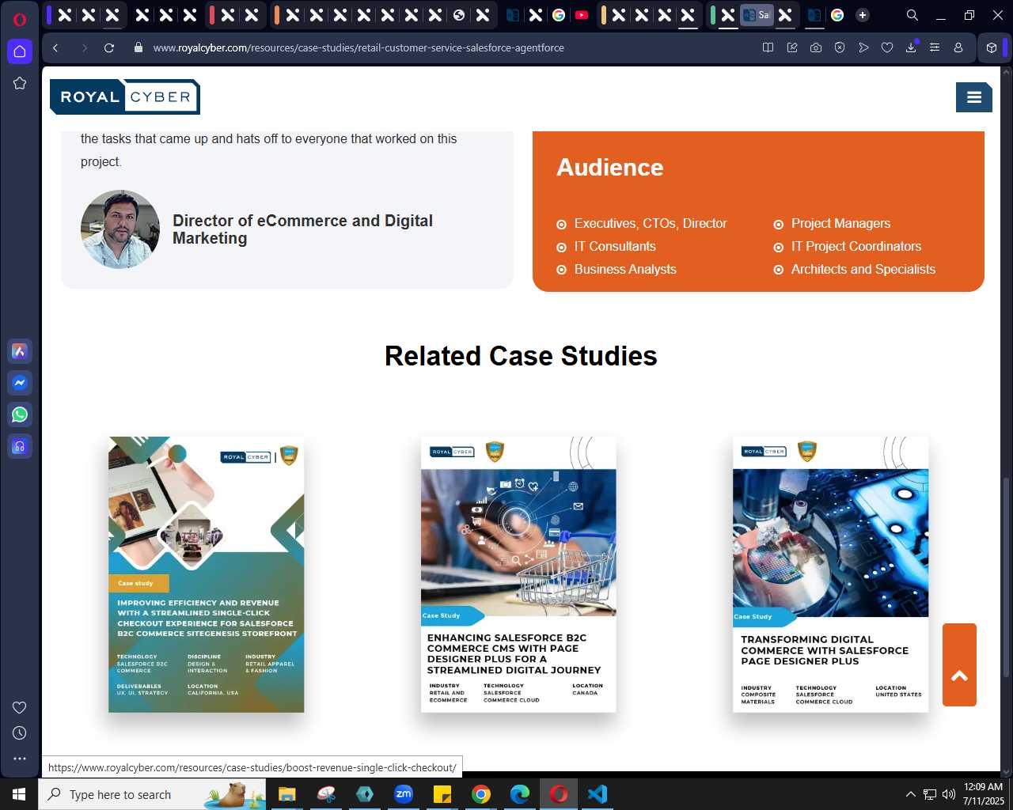1013x810 pixels.
Task: Click the orange back-to-top arrow button
Action: (x=959, y=664)
